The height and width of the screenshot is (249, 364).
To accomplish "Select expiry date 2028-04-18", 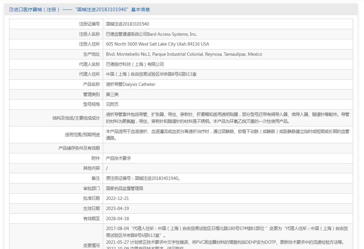I will 117,219.
